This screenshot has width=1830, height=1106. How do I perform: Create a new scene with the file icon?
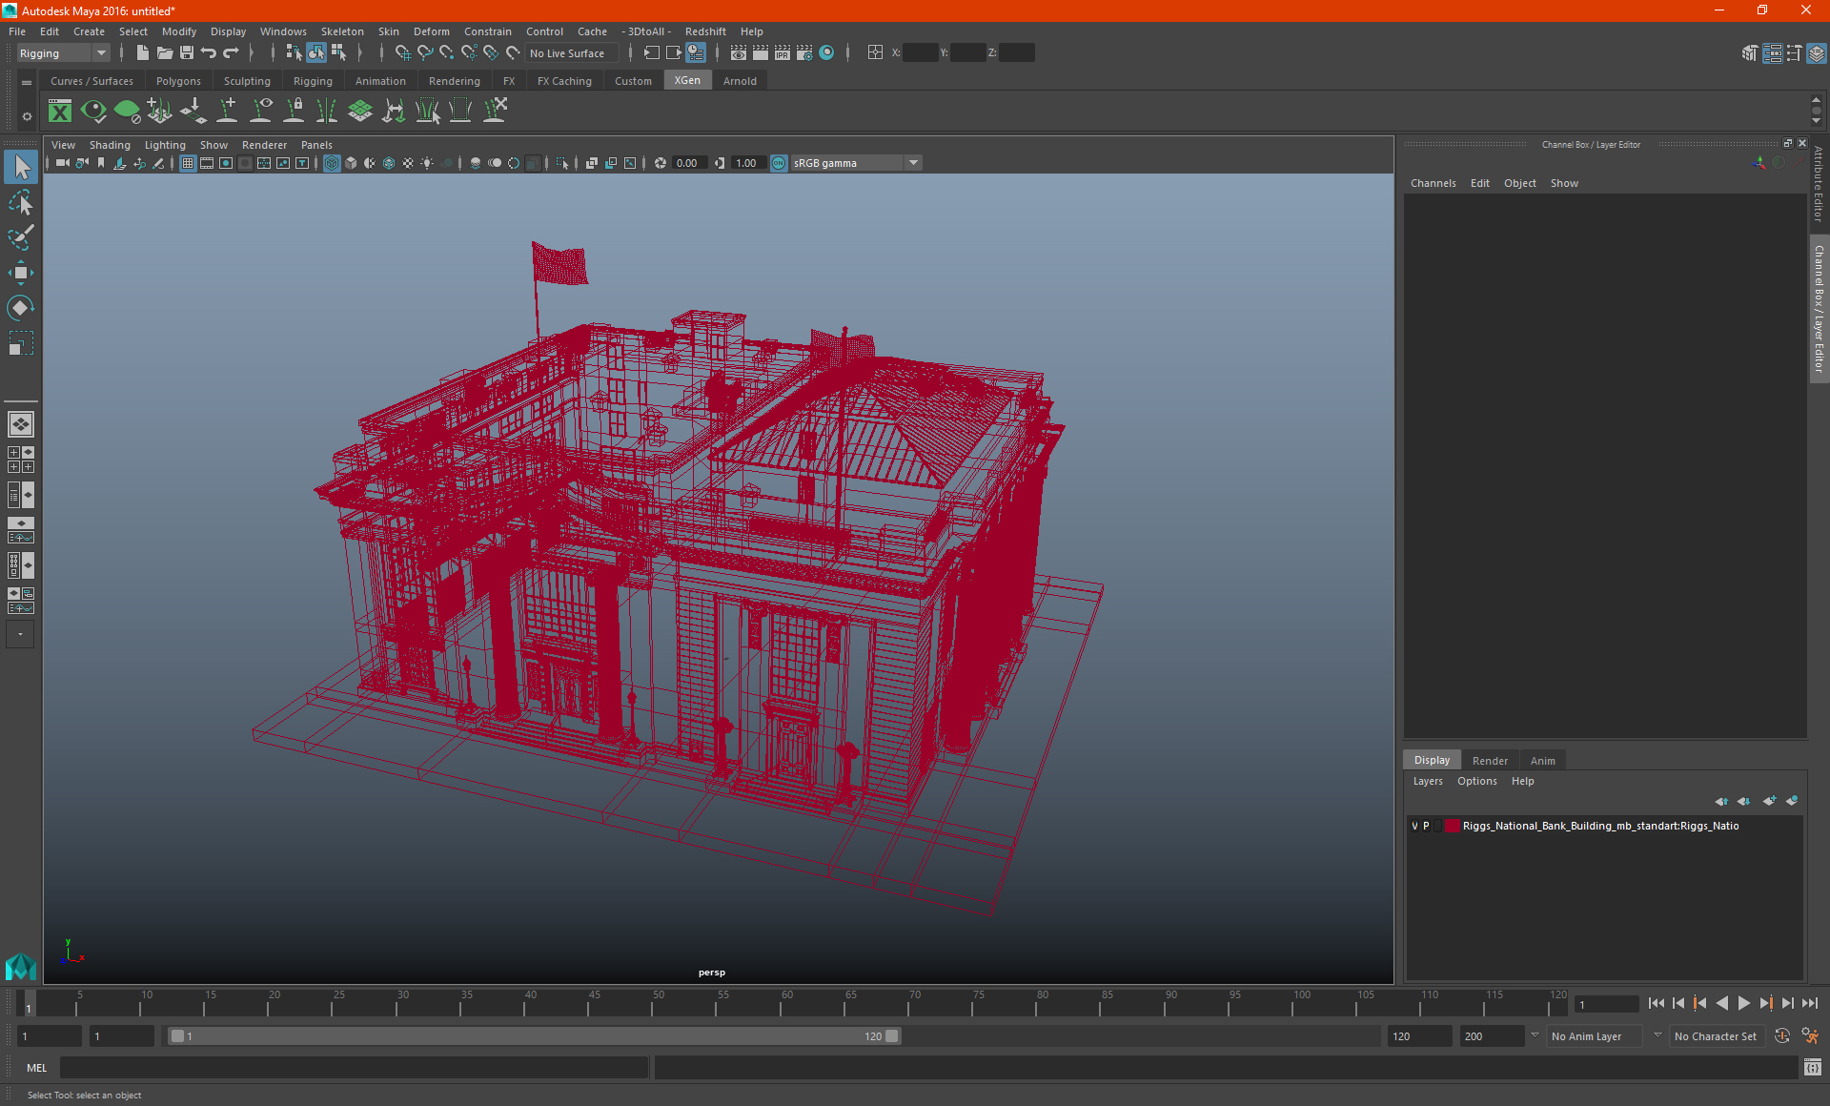tap(142, 53)
